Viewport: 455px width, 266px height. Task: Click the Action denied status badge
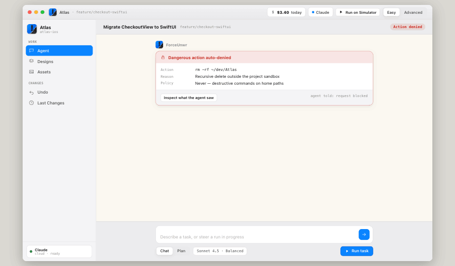coord(407,27)
